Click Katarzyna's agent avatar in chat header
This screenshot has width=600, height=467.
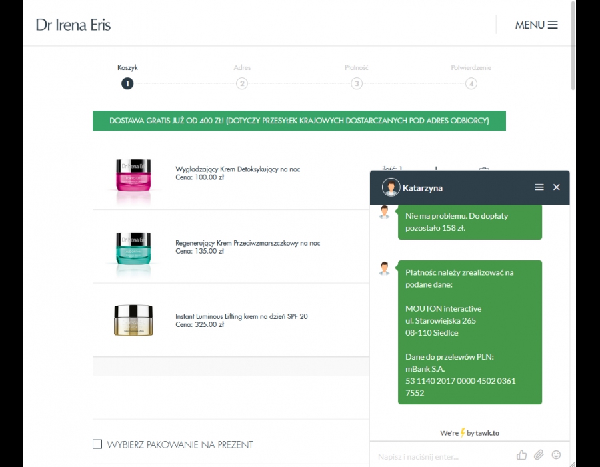391,187
